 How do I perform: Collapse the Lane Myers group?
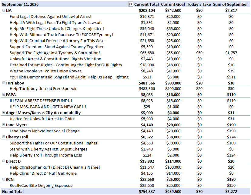4,125
